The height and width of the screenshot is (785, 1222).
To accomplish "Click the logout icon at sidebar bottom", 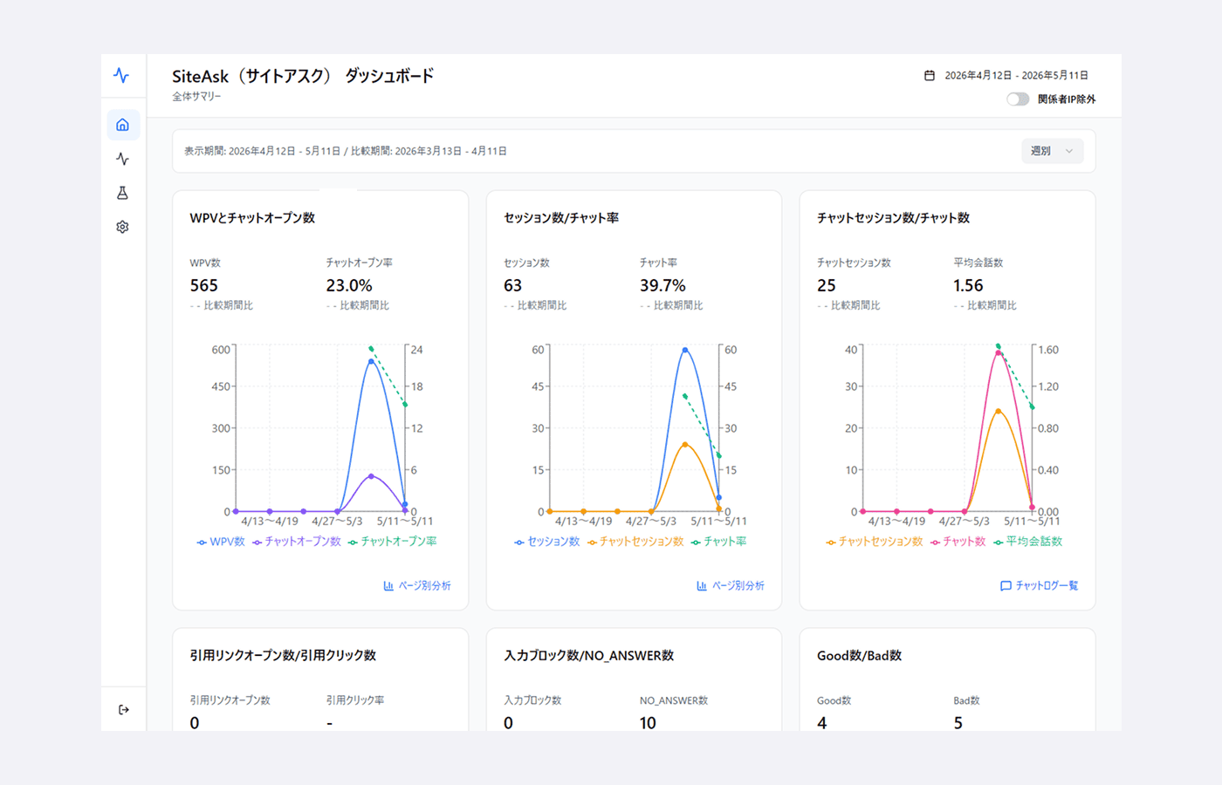I will pyautogui.click(x=123, y=710).
